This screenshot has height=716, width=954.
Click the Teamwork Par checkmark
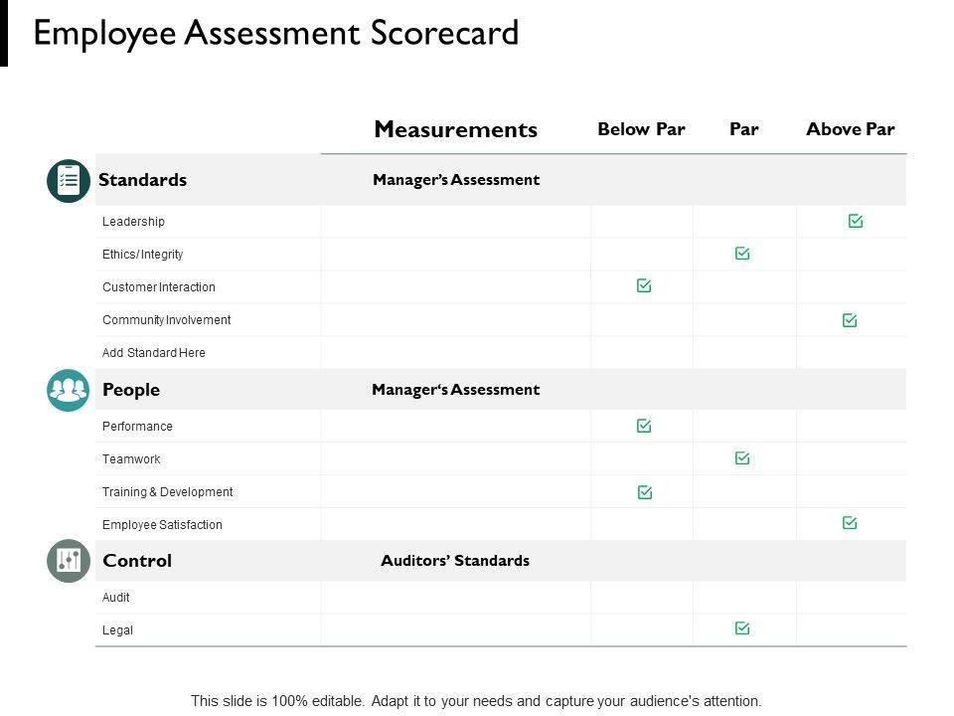coord(742,458)
